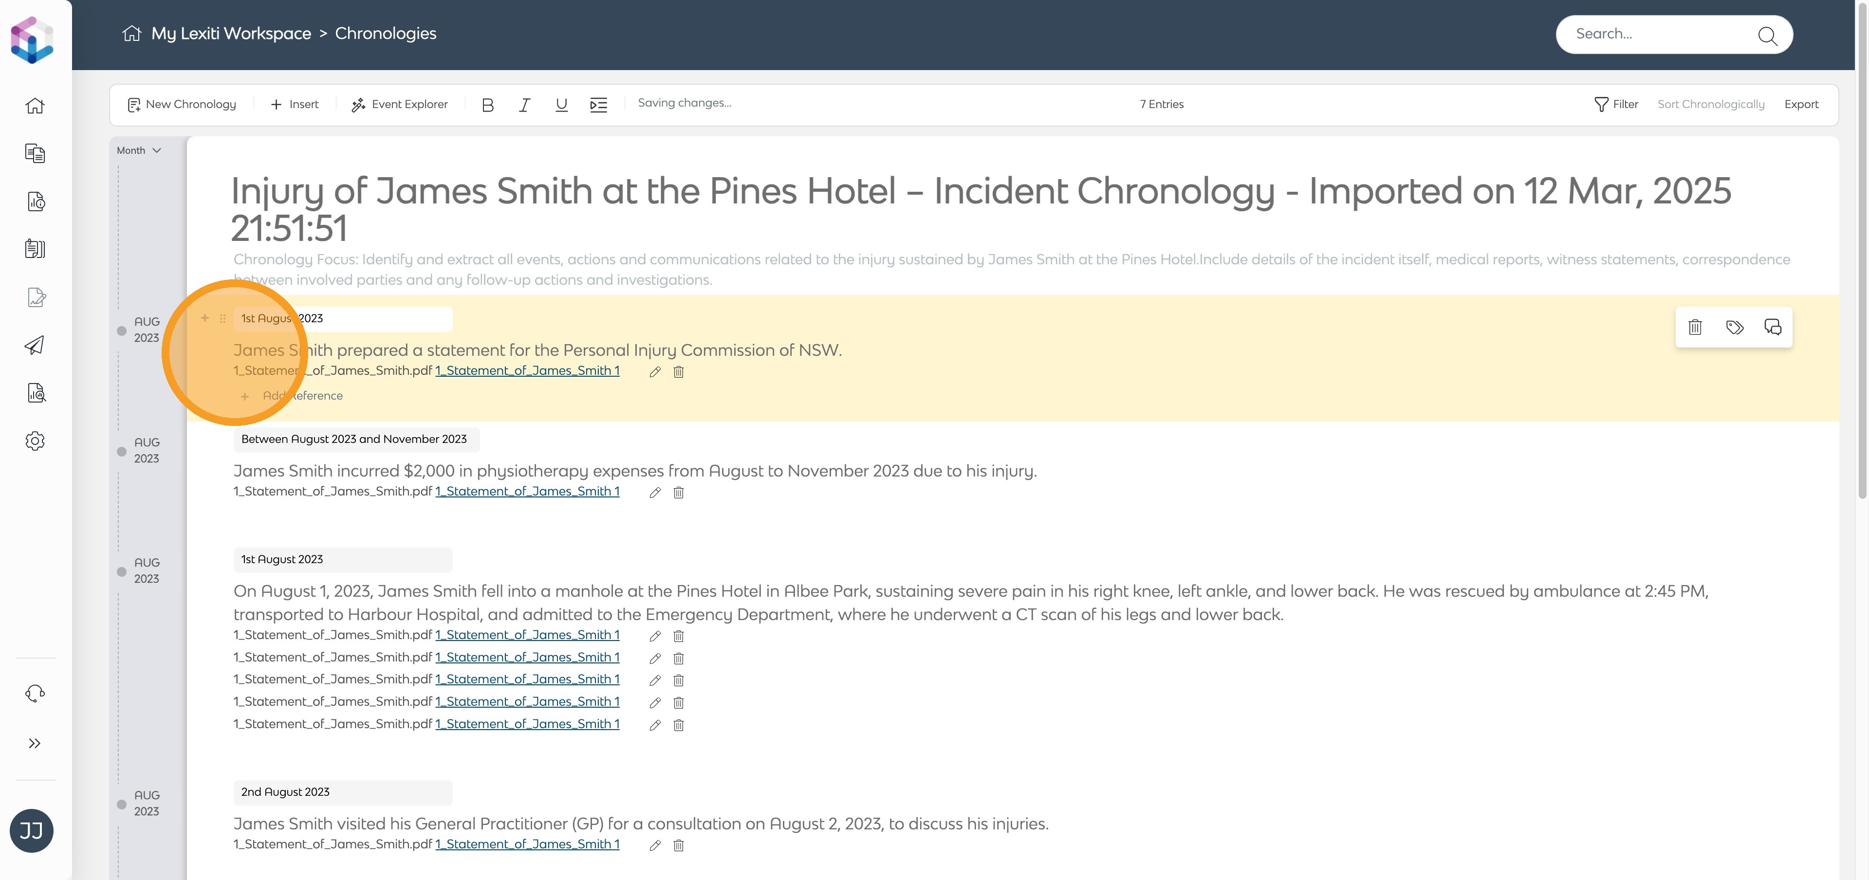Open tags for the highlighted entry
Image resolution: width=1869 pixels, height=880 pixels.
(1734, 327)
